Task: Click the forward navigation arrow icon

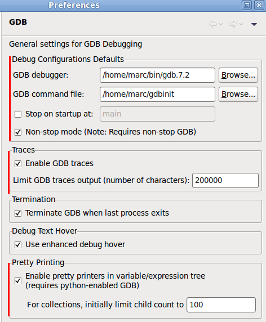Action: 233,24
